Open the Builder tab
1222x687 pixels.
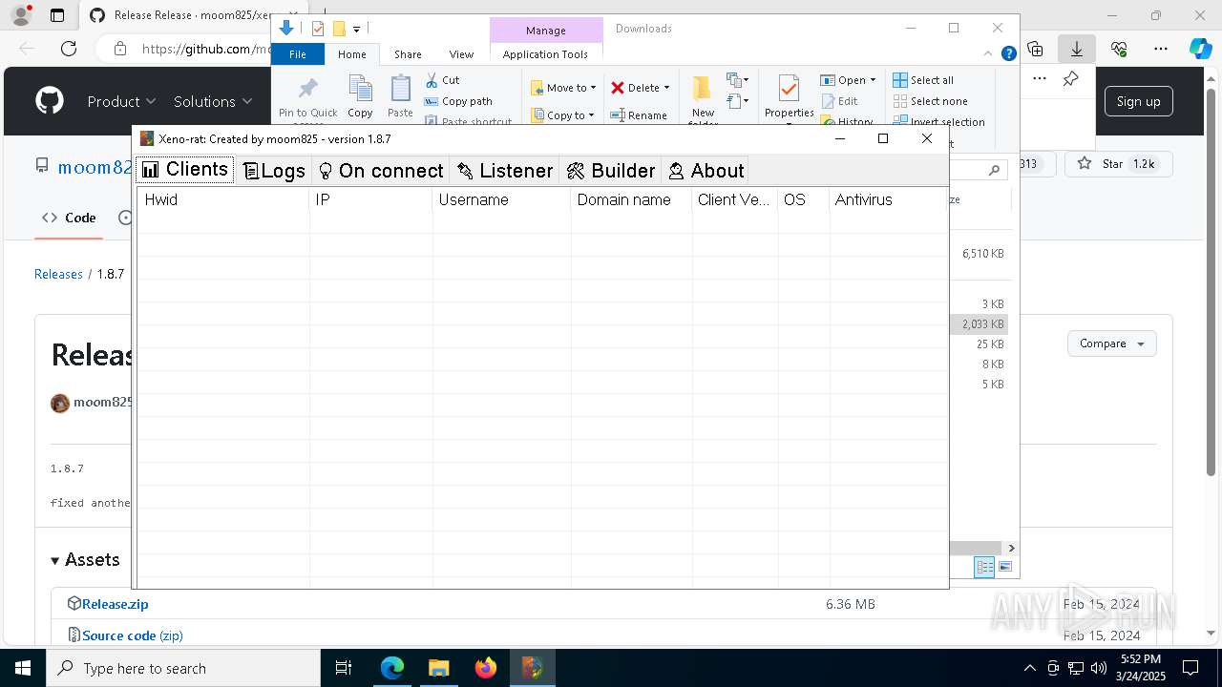(x=611, y=171)
